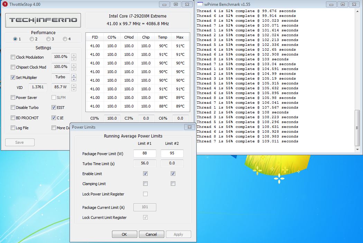Click OK in Power Limits dialog
This screenshot has width=363, height=243.
pyautogui.click(x=124, y=234)
